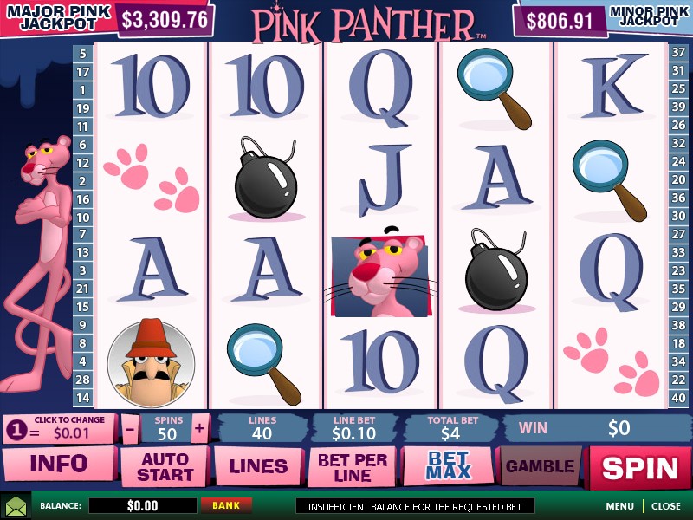This screenshot has height=520, width=693.
Task: Hit the red SPIN button
Action: [639, 468]
